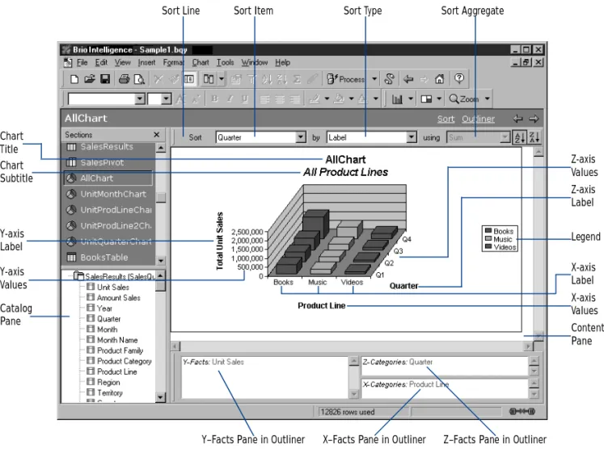Open the font size dropdown

166,99
